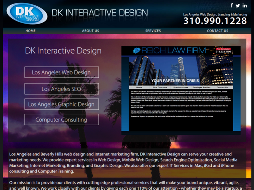The height and width of the screenshot is (190, 254).
Task: Click the Los Angeles Web Design button
Action: coord(61,72)
